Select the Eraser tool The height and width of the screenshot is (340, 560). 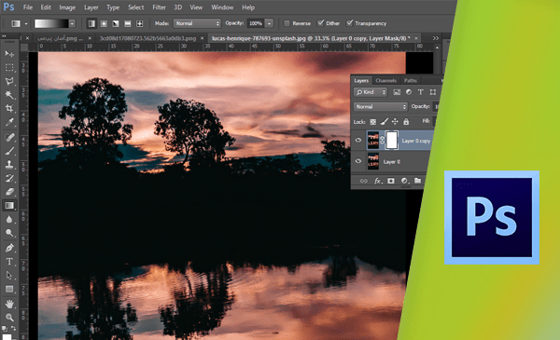click(9, 192)
